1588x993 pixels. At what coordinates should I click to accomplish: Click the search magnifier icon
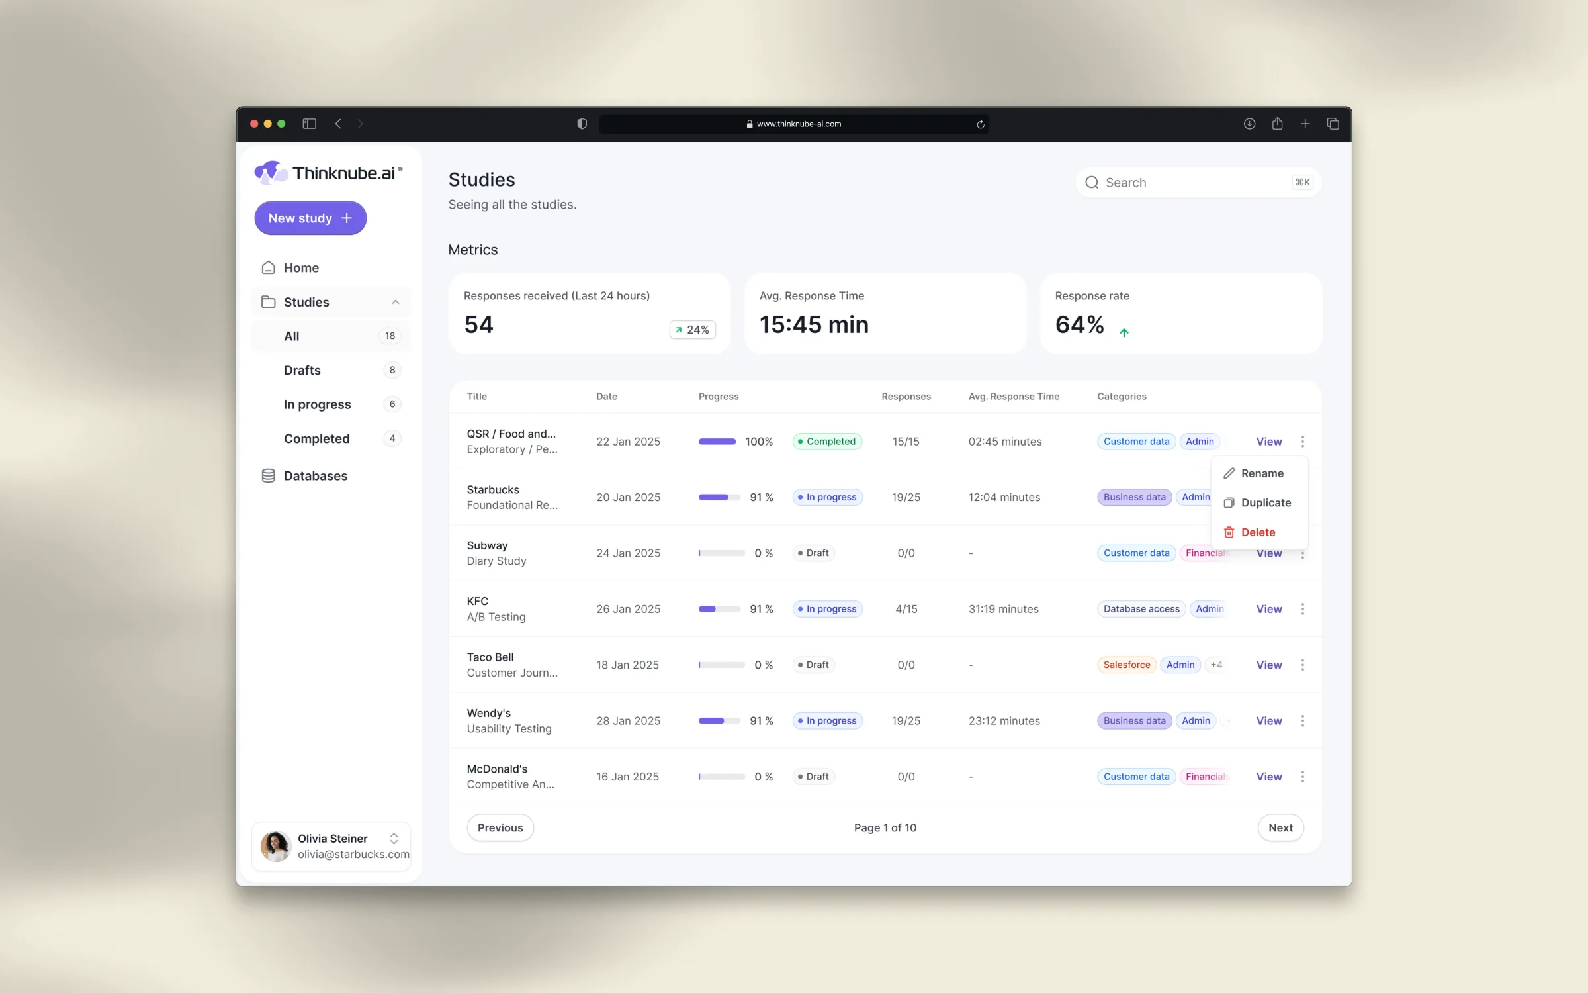(1092, 183)
